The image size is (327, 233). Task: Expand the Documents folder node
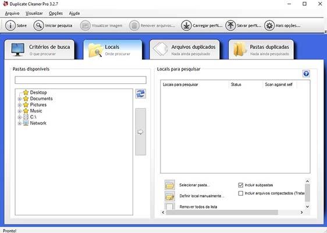click(19, 99)
